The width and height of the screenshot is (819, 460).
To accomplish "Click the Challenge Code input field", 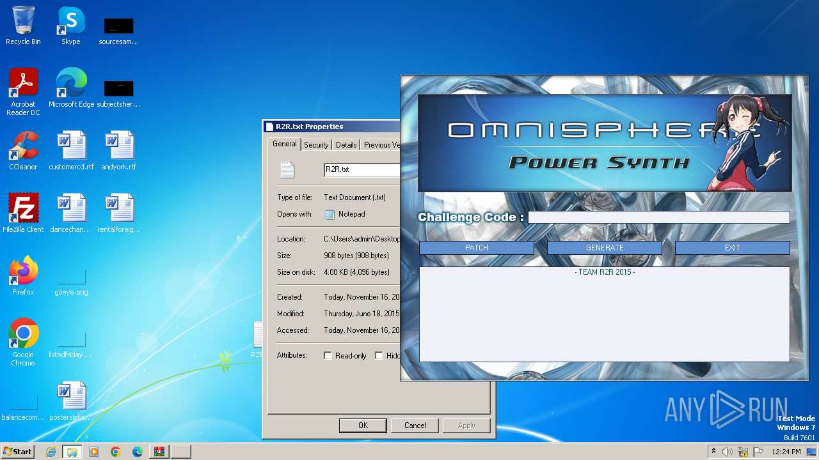I will (659, 217).
